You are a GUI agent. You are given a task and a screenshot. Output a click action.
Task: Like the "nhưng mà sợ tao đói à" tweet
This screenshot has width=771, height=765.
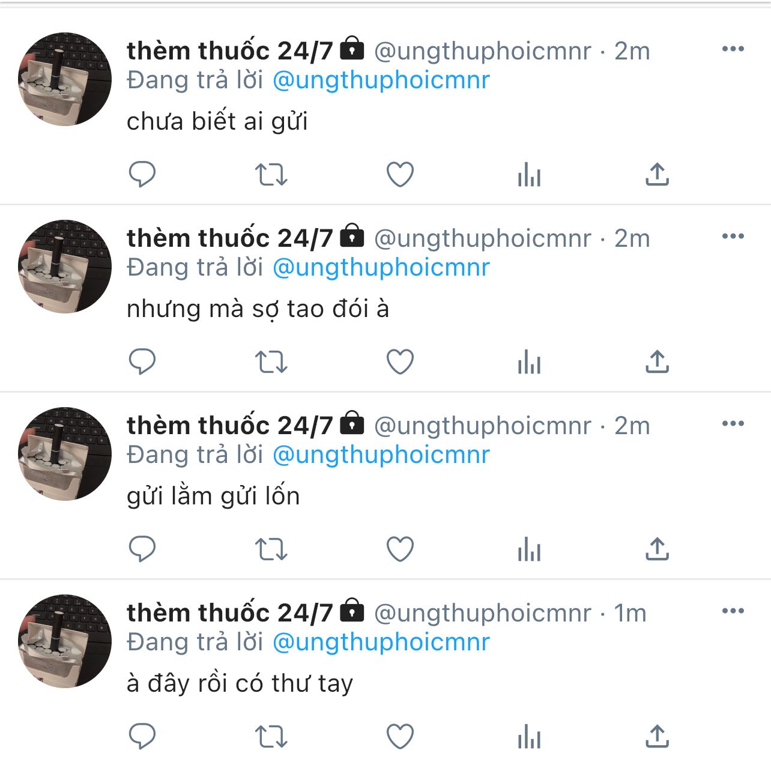tap(400, 362)
